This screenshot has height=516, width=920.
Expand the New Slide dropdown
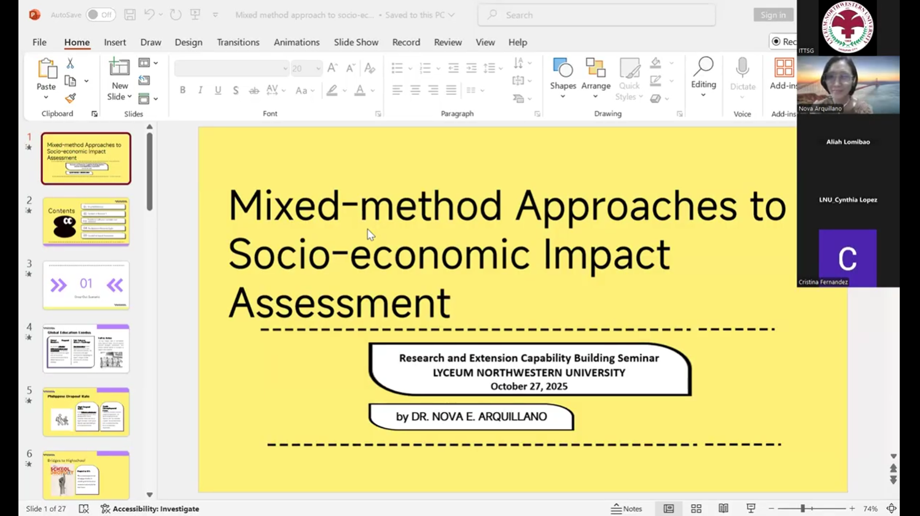click(120, 96)
